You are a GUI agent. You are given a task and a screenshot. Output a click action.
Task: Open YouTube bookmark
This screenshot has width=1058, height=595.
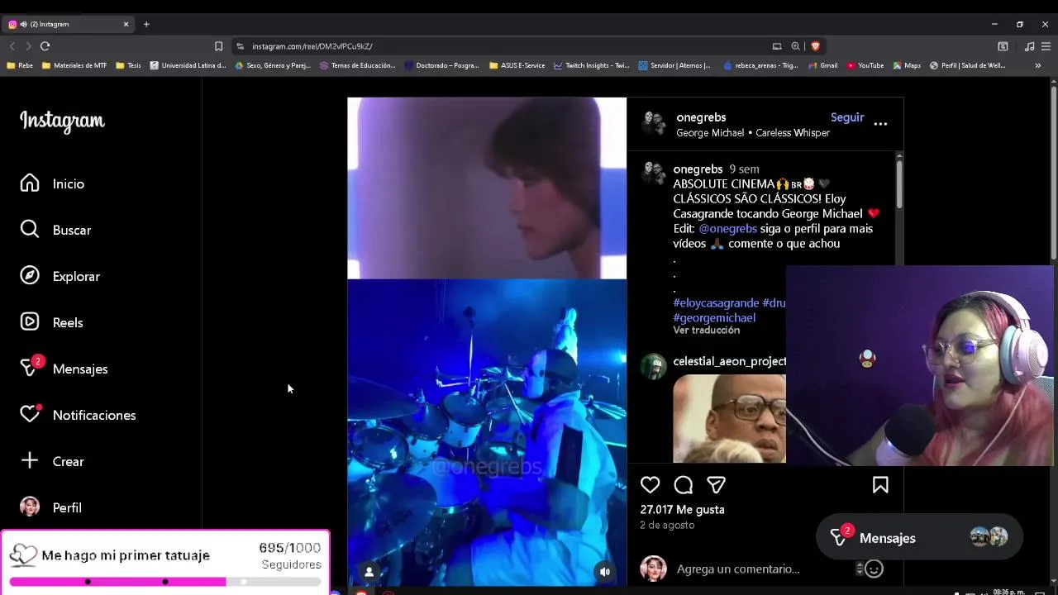pos(865,65)
